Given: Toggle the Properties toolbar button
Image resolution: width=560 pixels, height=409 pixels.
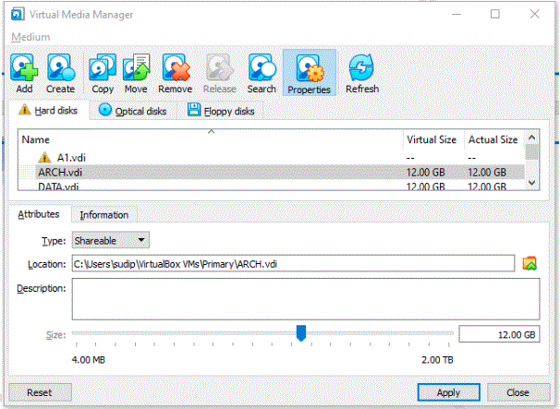Looking at the screenshot, I should tap(309, 73).
